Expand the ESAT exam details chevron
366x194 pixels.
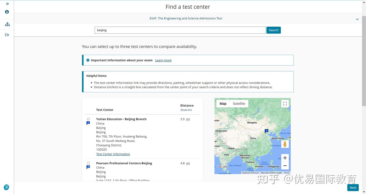click(x=357, y=19)
